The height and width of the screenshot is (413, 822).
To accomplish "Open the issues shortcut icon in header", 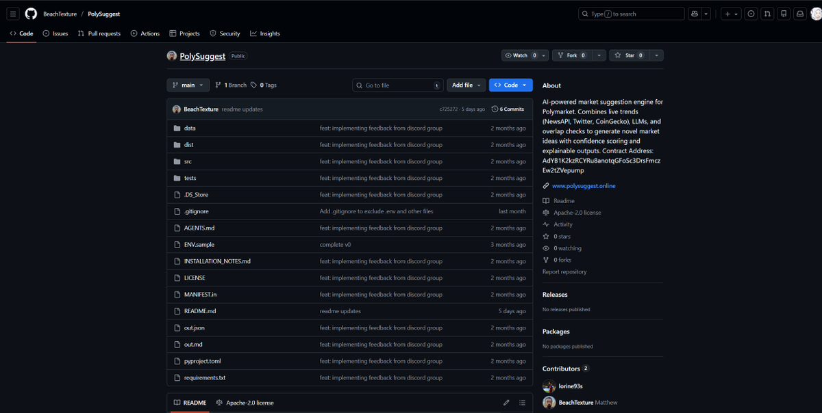I will (751, 14).
